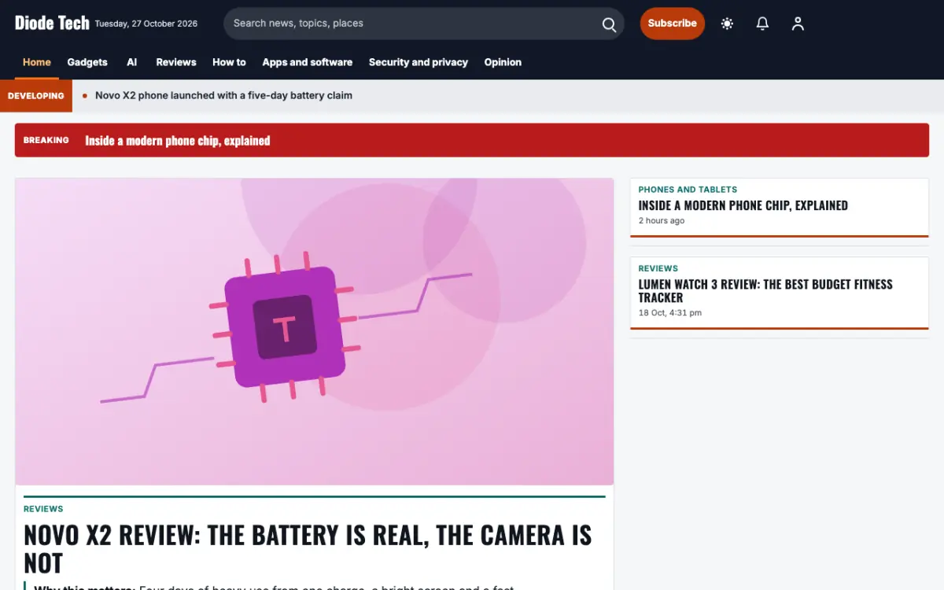Click the '2 hours ago' timestamp
The height and width of the screenshot is (590, 944).
662,221
